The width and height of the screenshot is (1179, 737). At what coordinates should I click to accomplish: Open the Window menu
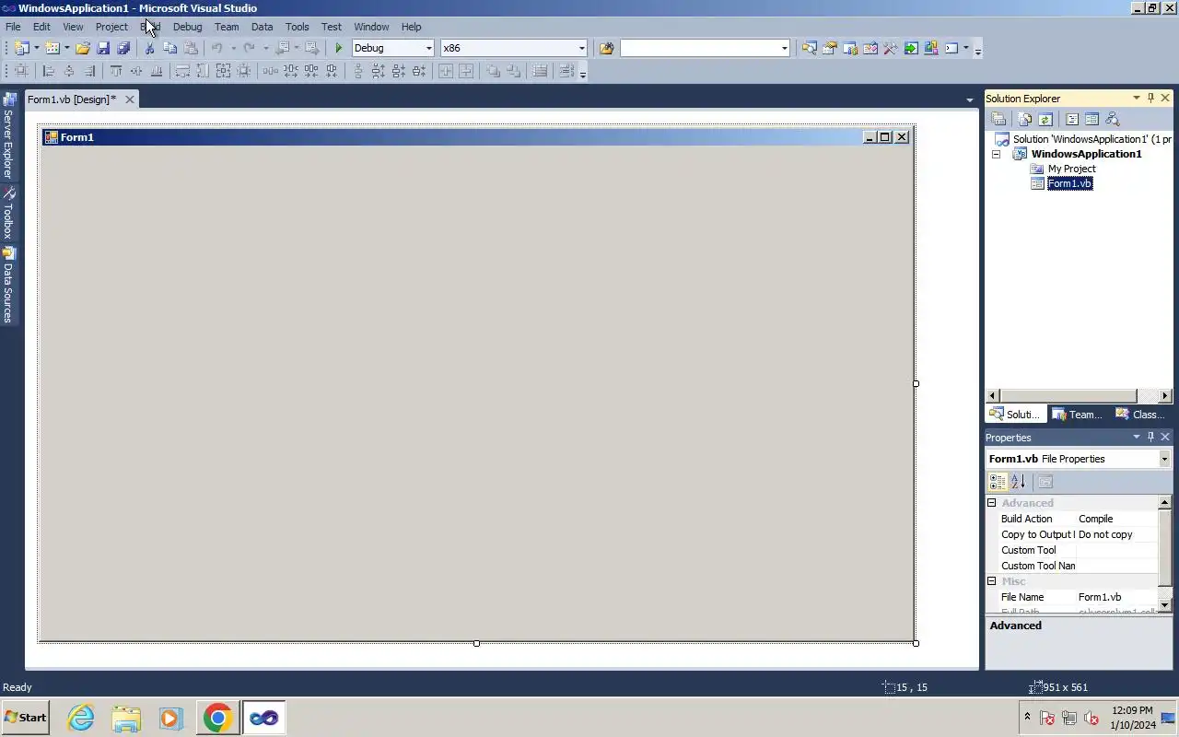pos(371,27)
